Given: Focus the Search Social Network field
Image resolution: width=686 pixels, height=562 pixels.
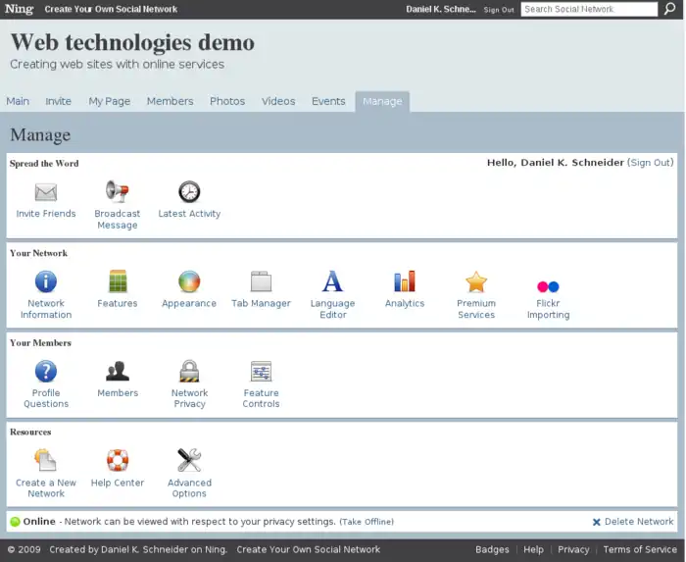Looking at the screenshot, I should point(588,9).
